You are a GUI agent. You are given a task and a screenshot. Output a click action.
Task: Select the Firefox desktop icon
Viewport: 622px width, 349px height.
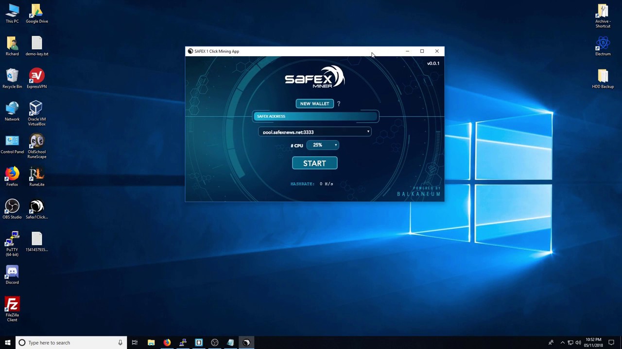(12, 176)
